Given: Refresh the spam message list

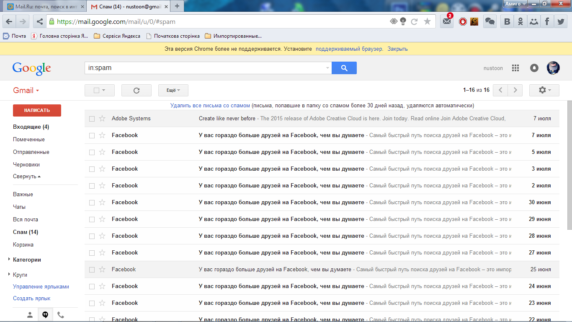Looking at the screenshot, I should (136, 90).
